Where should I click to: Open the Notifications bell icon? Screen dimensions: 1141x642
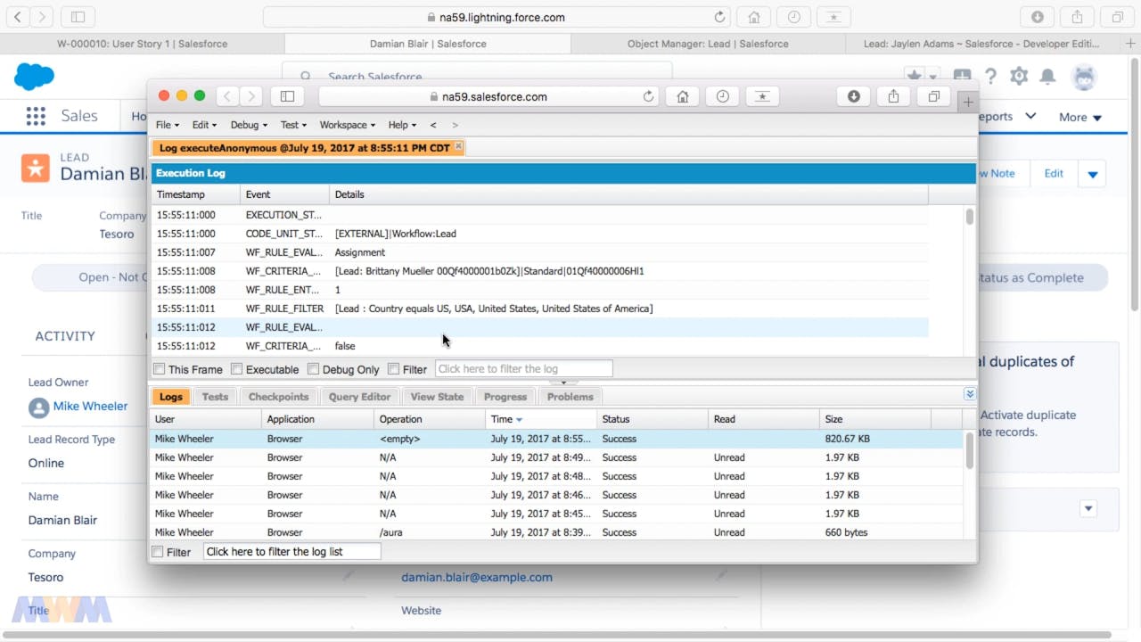click(x=1048, y=77)
